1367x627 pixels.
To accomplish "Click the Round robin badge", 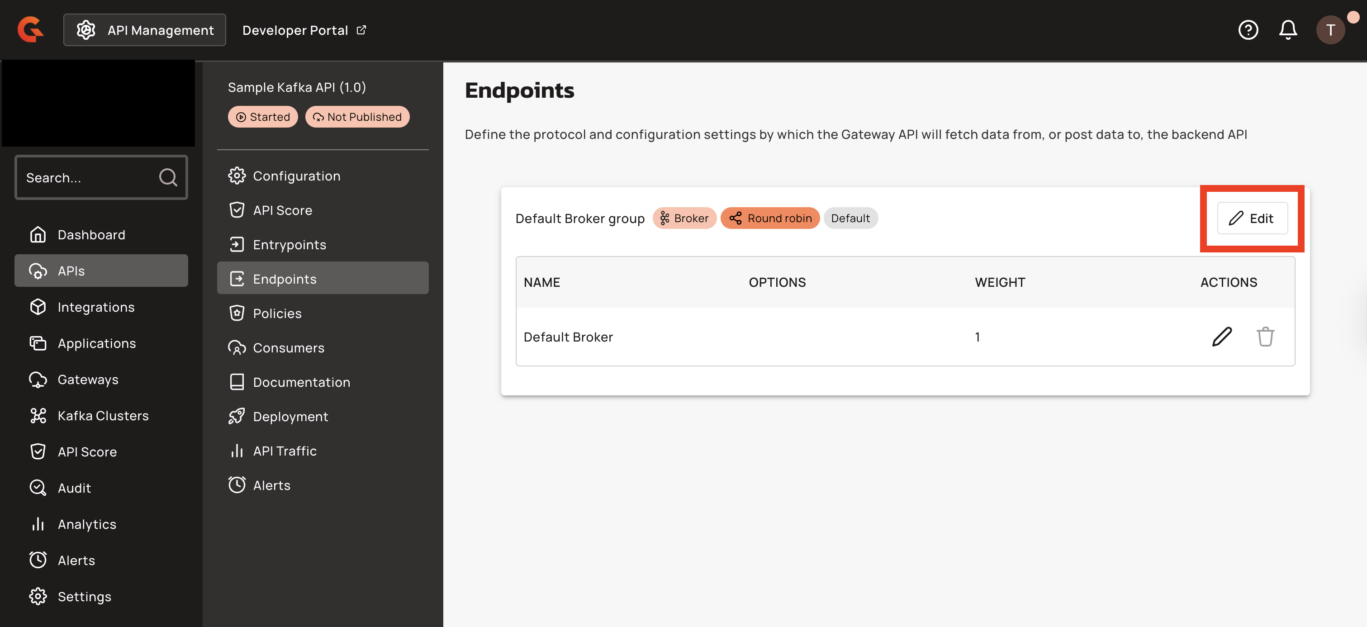I will coord(769,218).
